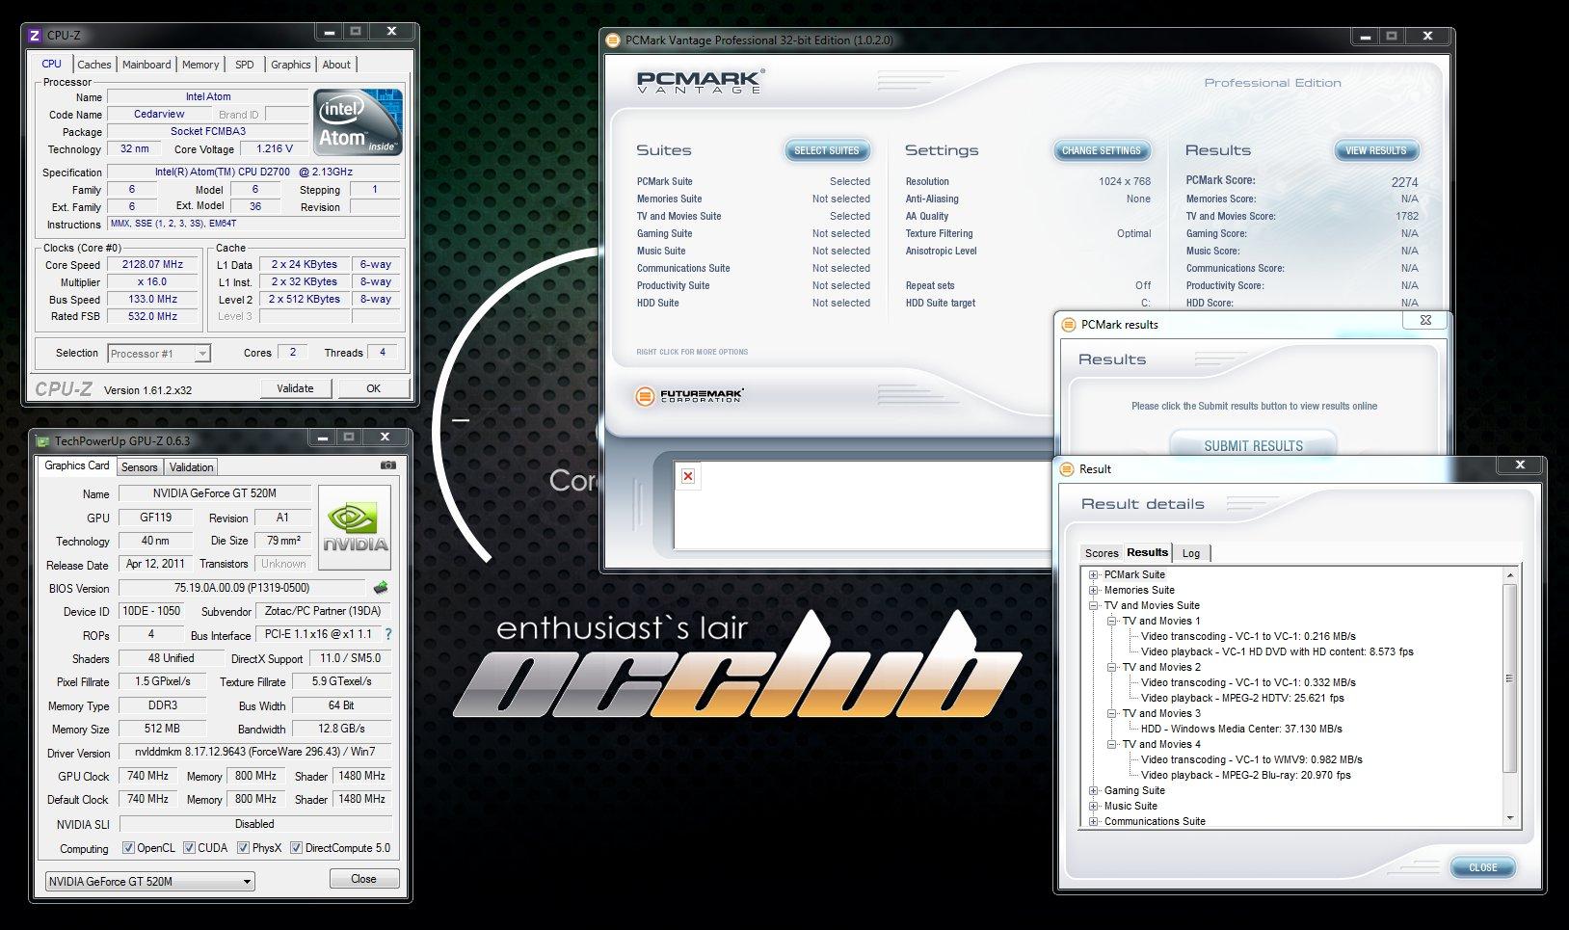
Task: Collapse the TV and Movies Suite node
Action: pyautogui.click(x=1094, y=606)
